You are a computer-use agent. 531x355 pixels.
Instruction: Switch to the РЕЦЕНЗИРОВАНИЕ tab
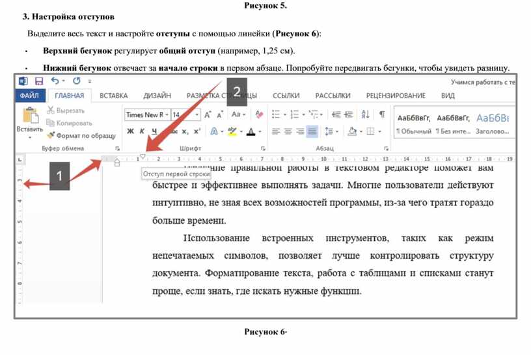click(396, 96)
